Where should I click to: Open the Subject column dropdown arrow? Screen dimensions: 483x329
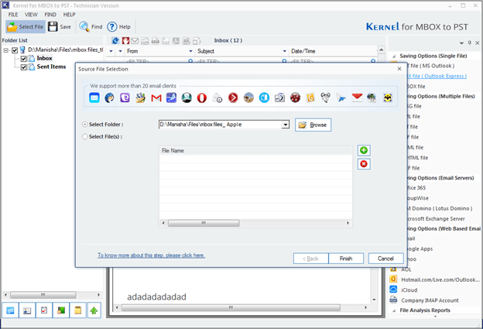coord(285,51)
